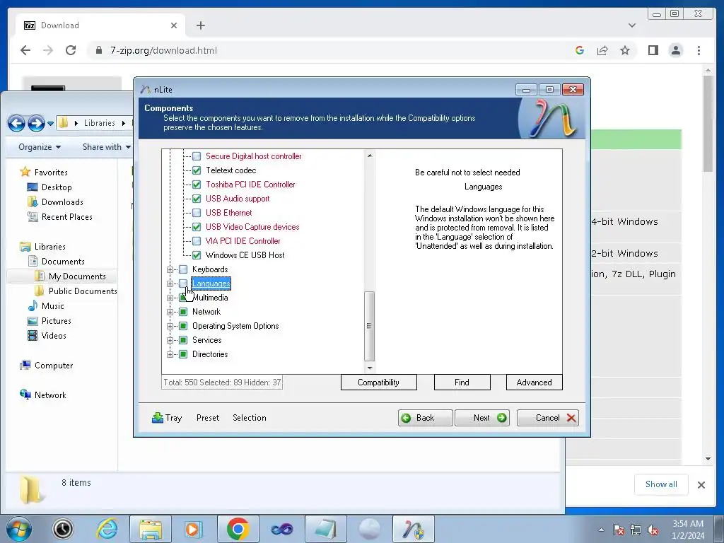Image resolution: width=724 pixels, height=543 pixels.
Task: Click the Chrome reload page icon
Action: [x=71, y=50]
